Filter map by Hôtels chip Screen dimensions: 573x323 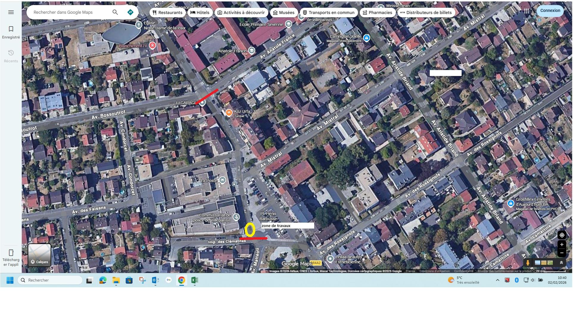200,13
